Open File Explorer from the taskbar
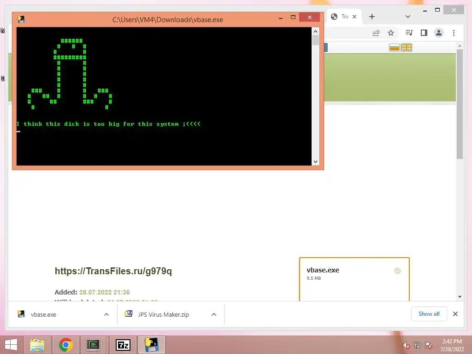472x354 pixels. point(37,345)
